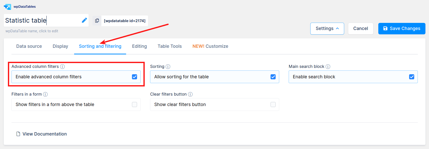The image size is (429, 149).
Task: Select the Sorting and filtering tab
Action: tap(100, 46)
